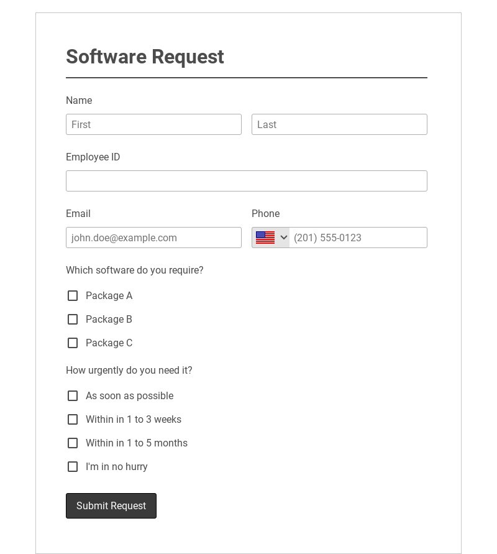Screen dimensions: 497x554
Task: Focus the Employee ID text box
Action: (x=246, y=181)
